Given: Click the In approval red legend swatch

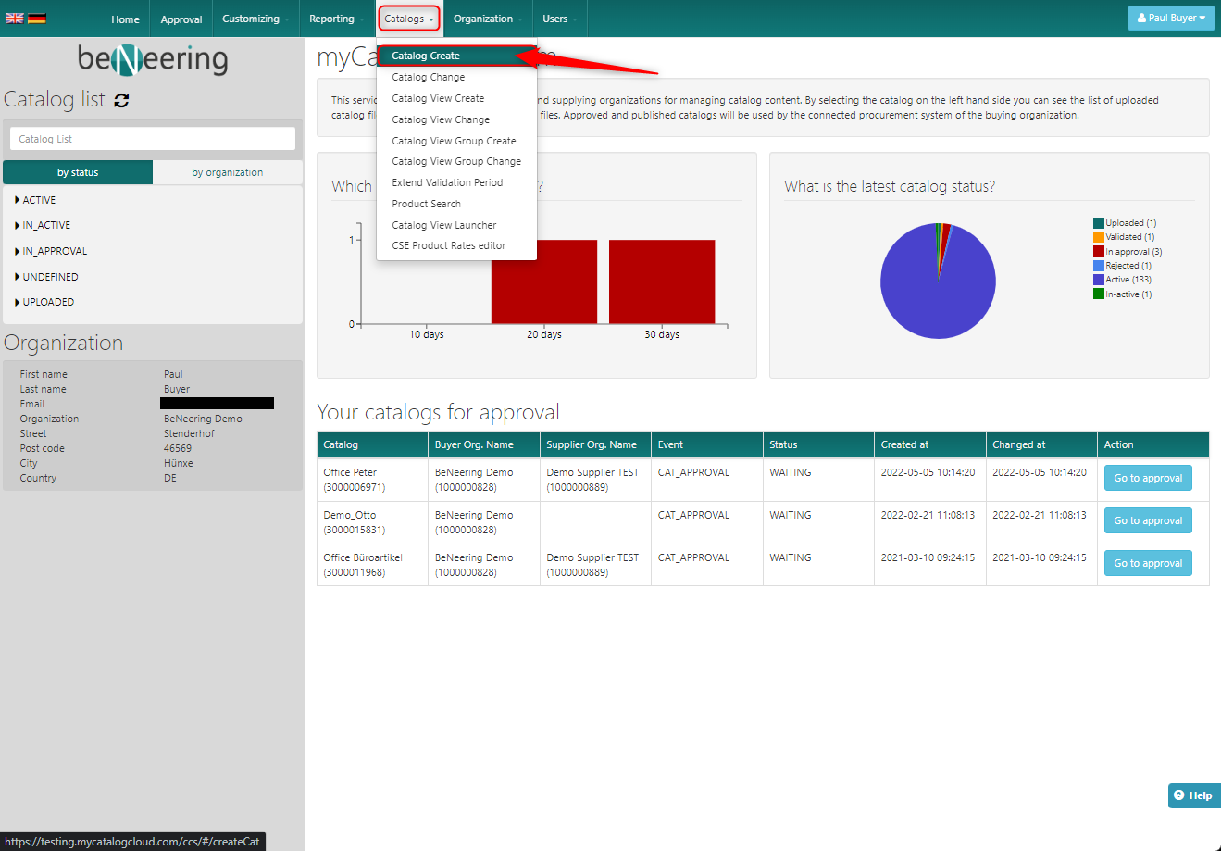Looking at the screenshot, I should tap(1099, 251).
